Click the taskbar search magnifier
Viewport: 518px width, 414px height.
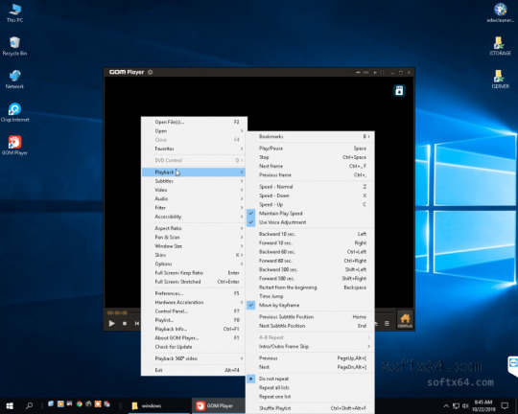pos(30,405)
